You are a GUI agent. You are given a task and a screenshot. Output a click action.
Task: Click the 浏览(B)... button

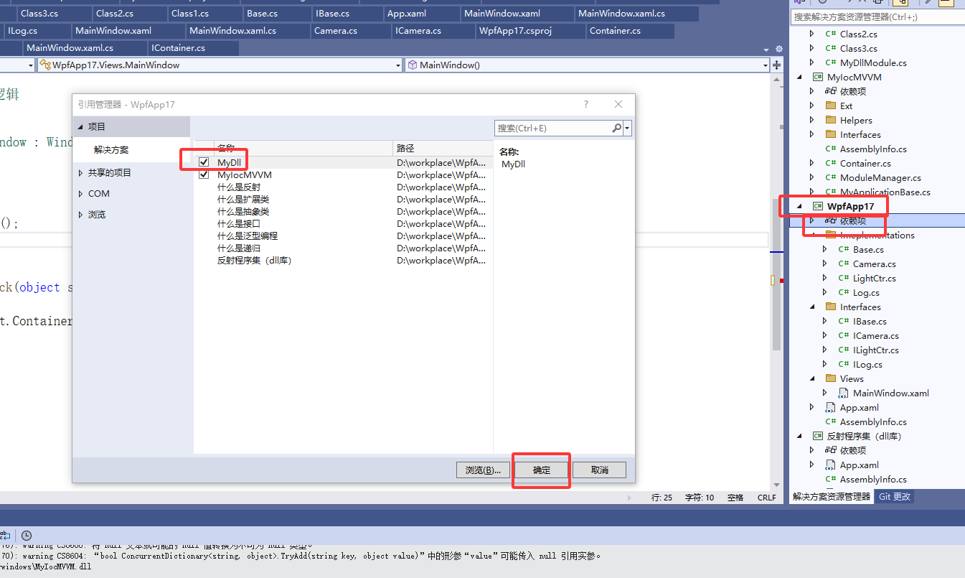[483, 470]
